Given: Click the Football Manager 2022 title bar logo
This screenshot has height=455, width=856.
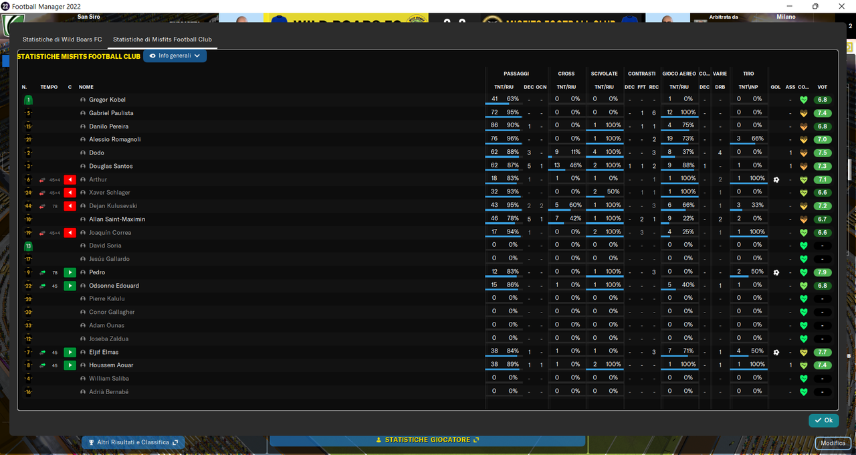Looking at the screenshot, I should click(x=5, y=6).
